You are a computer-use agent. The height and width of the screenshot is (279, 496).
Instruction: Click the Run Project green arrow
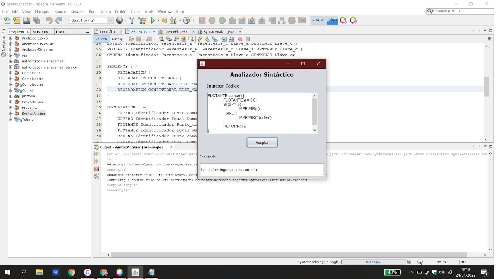point(153,21)
